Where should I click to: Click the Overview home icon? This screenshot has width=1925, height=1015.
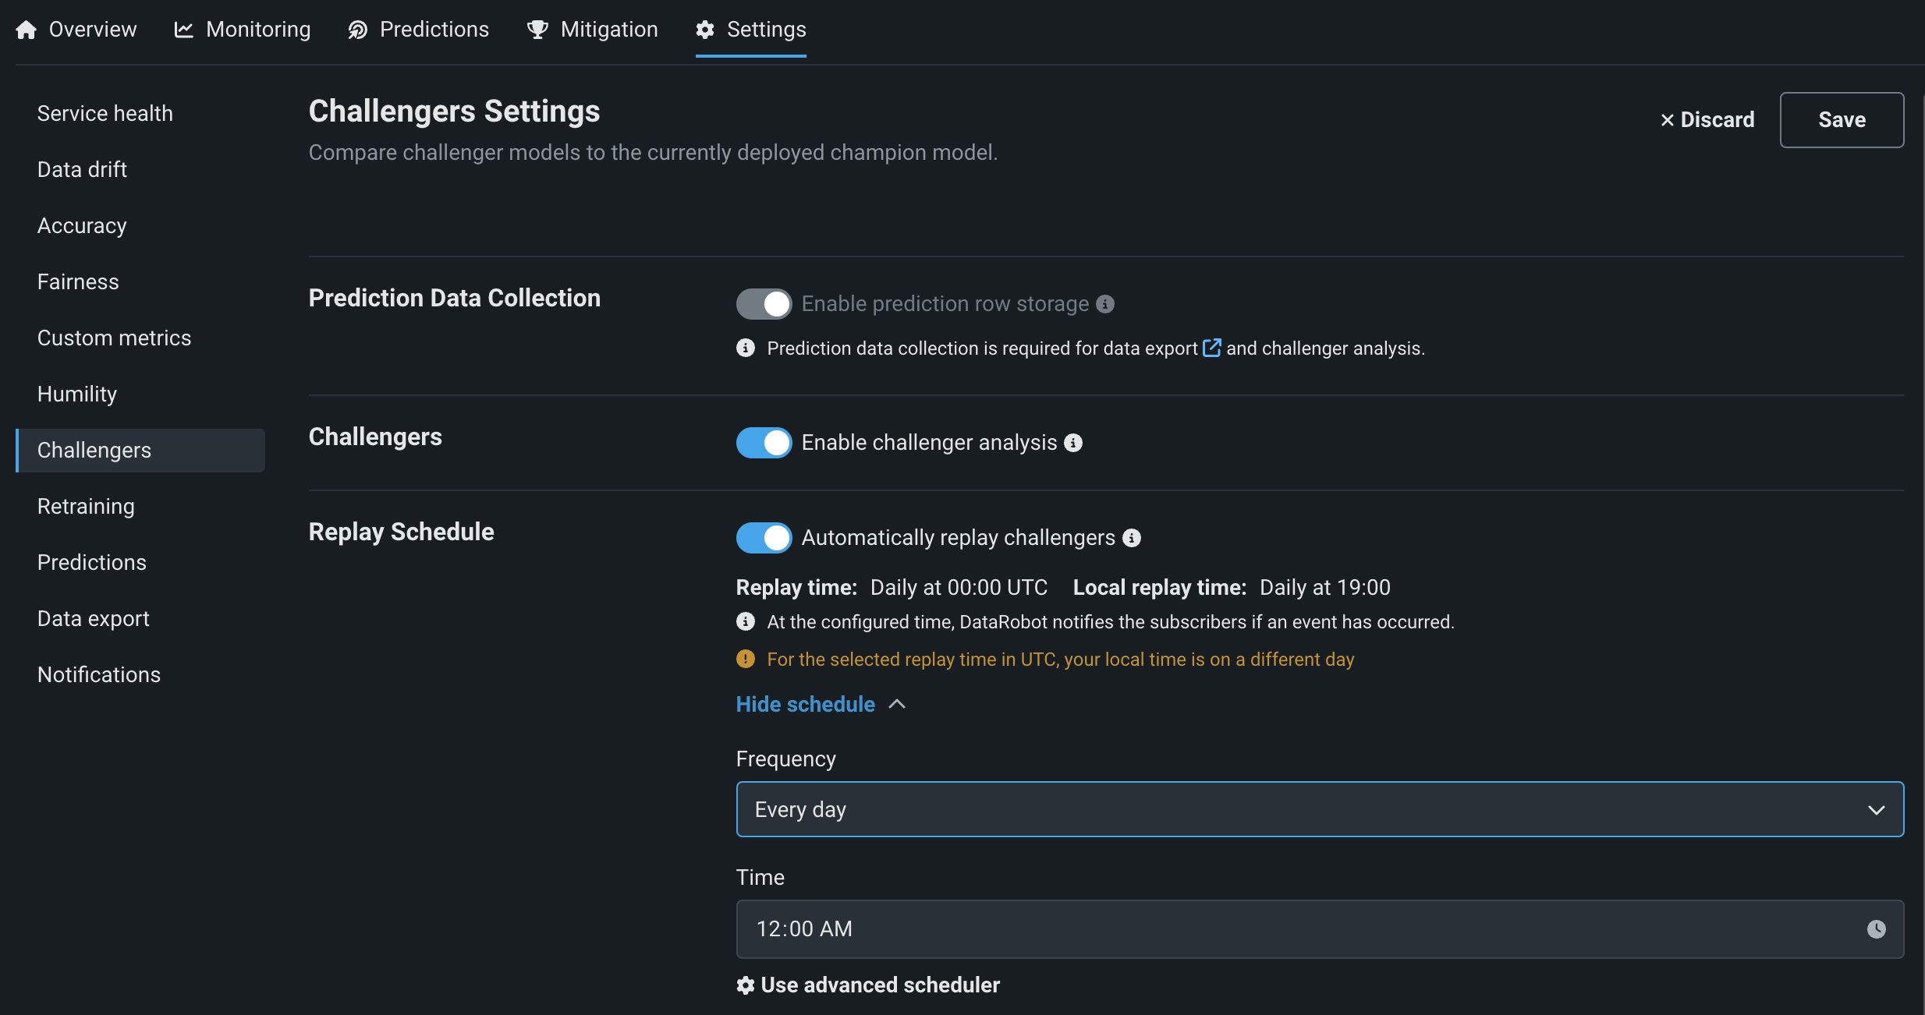(x=27, y=30)
